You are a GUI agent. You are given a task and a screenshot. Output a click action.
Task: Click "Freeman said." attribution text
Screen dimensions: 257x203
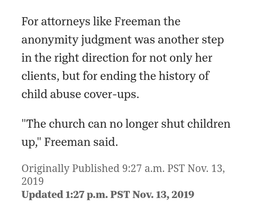(x=81, y=142)
